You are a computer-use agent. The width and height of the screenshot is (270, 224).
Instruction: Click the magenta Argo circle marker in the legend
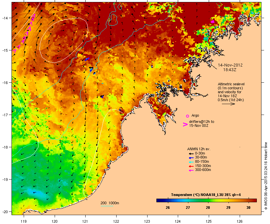tap(188, 116)
